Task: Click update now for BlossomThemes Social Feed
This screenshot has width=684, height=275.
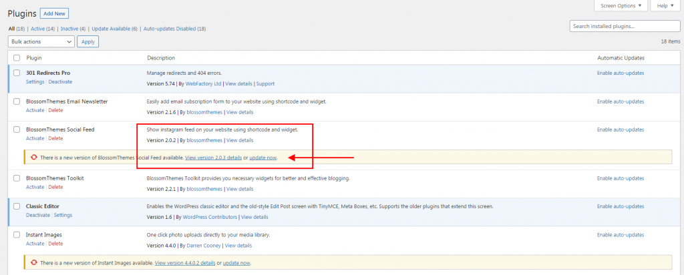Action: pyautogui.click(x=263, y=158)
